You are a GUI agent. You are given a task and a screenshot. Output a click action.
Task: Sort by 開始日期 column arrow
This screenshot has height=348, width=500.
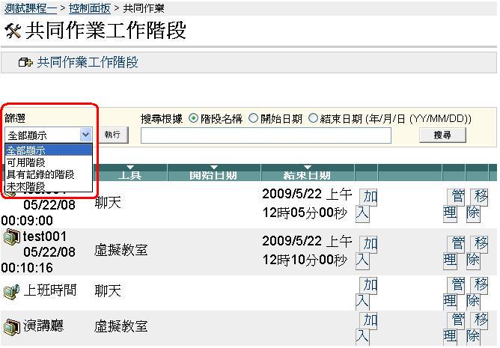pyautogui.click(x=215, y=167)
